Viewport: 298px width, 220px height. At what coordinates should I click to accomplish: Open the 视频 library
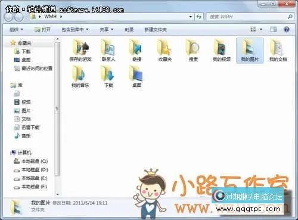23,102
